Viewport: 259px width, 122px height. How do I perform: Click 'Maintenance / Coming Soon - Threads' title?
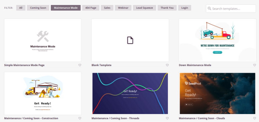coord(115,118)
